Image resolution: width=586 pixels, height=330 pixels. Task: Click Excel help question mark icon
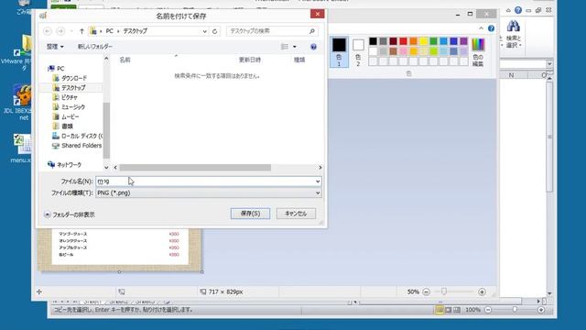(518, 10)
